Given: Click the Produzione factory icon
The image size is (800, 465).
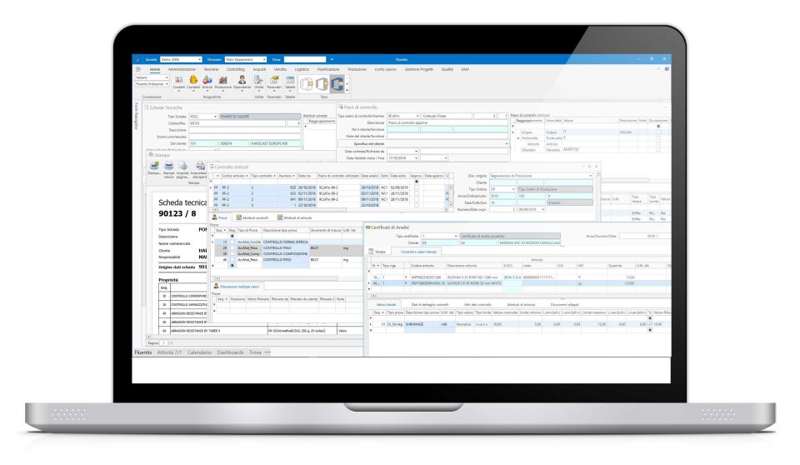Looking at the screenshot, I should 223,82.
